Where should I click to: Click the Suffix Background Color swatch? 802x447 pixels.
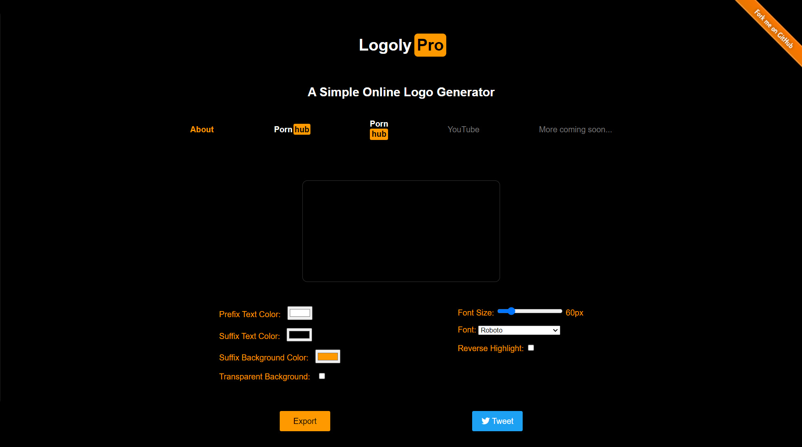(x=327, y=357)
